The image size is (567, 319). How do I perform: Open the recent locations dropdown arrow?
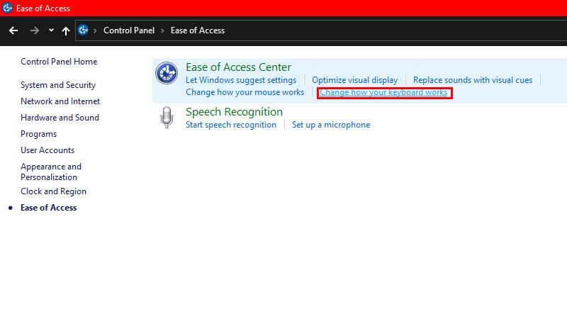tap(51, 30)
